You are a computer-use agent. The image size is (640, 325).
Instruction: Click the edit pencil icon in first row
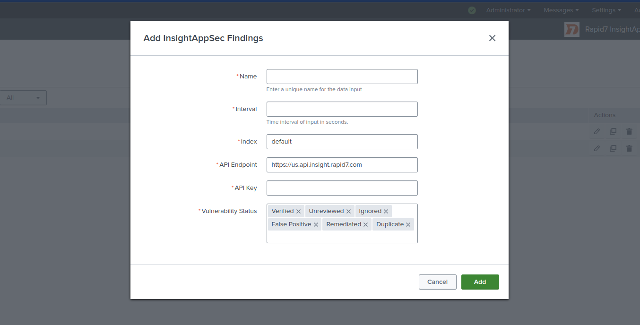pos(597,131)
